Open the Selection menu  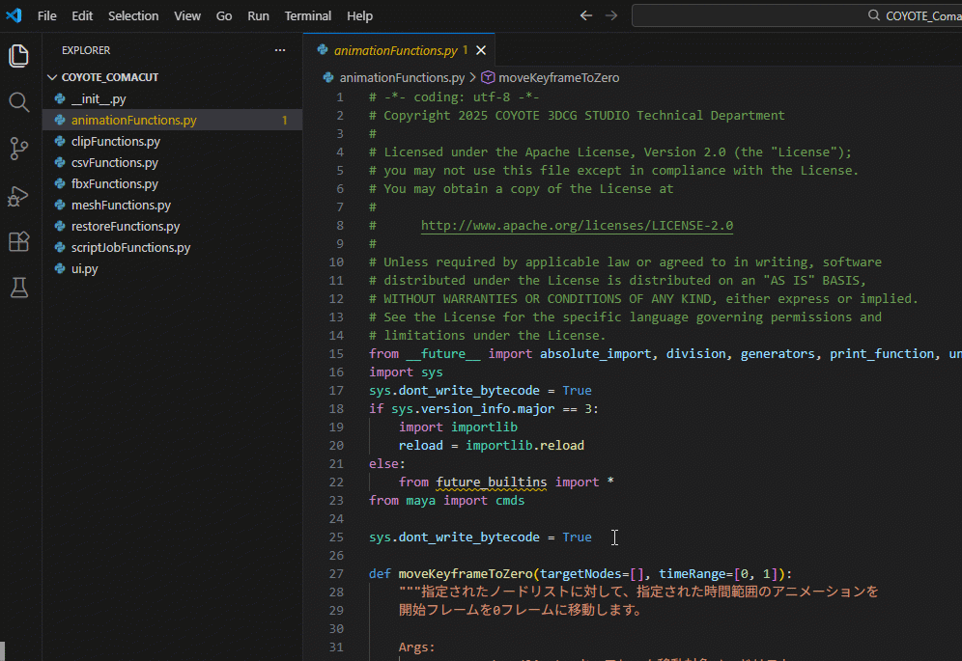pos(133,15)
